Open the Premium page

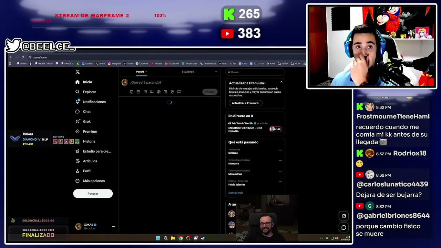tap(86, 132)
